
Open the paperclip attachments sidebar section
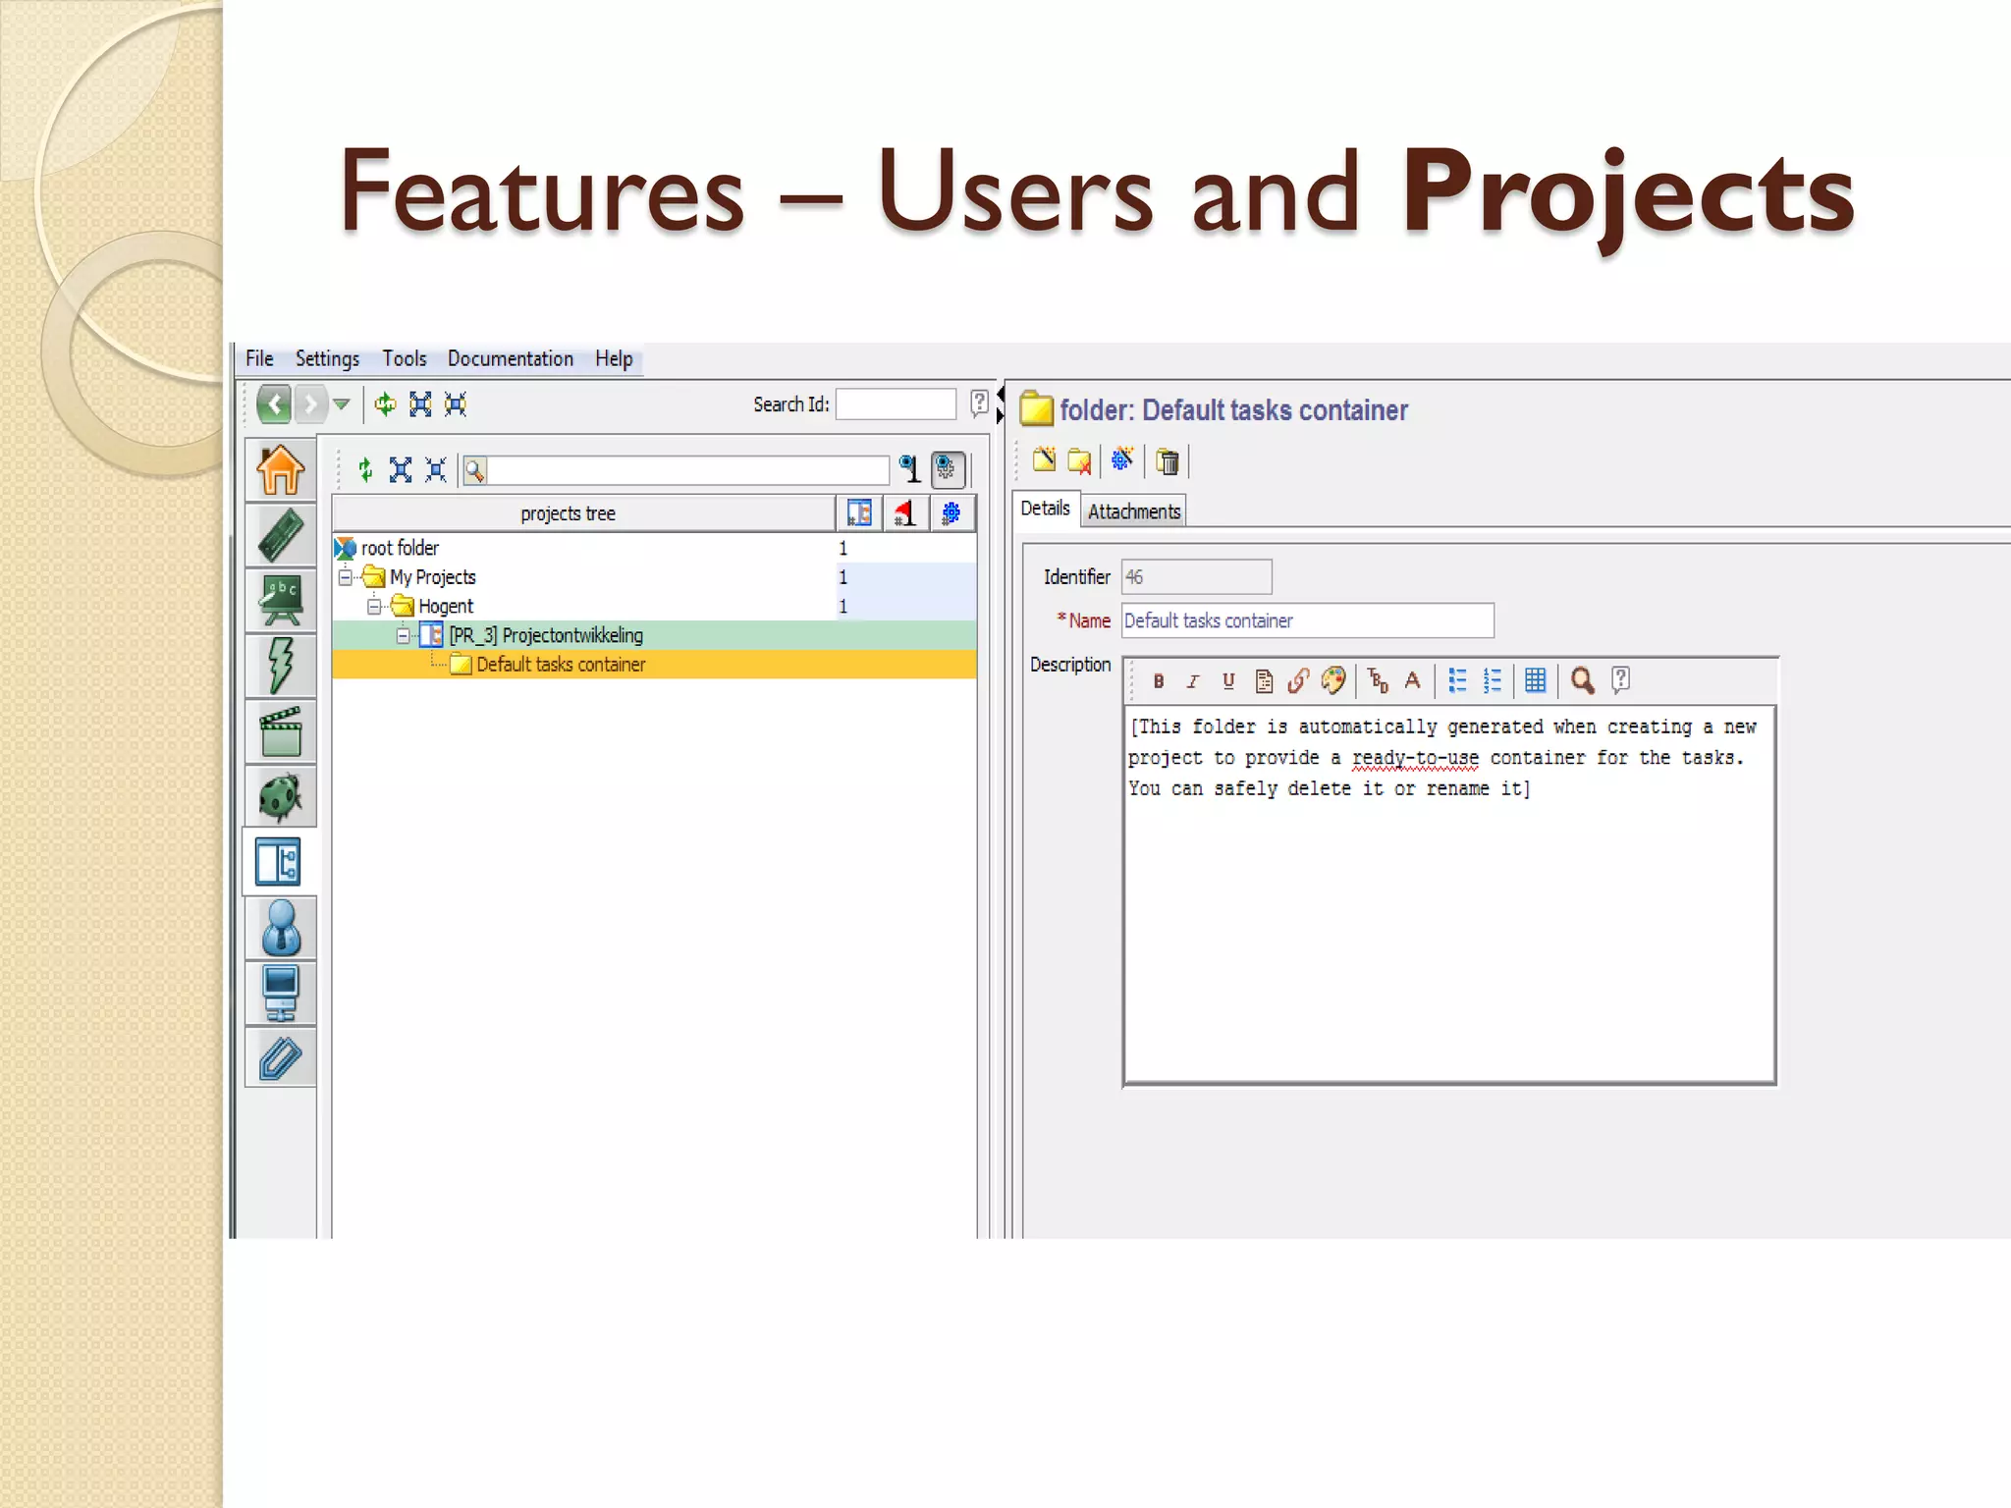pos(281,1057)
